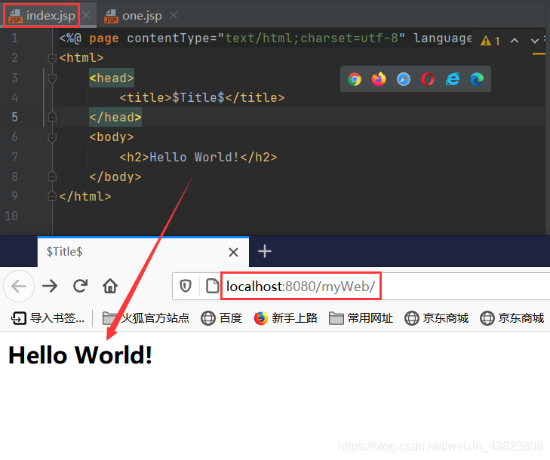Viewport: 550px width, 460px height.
Task: Open the 百度 bookmark
Action: pos(222,318)
